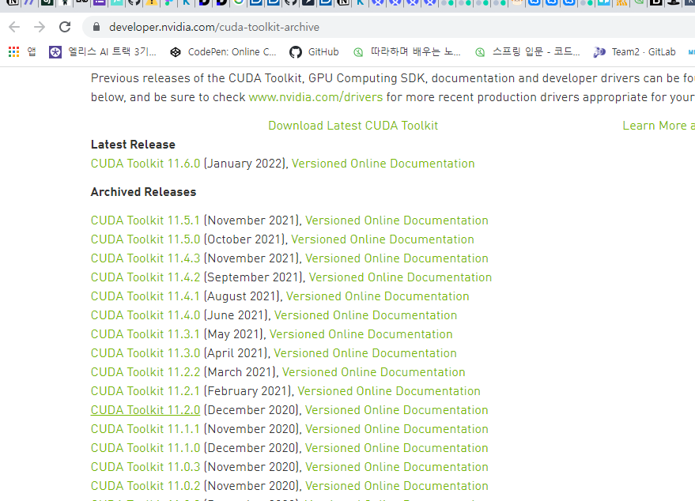695x501 pixels.
Task: Open Versioned Online Documentation for 11.2.2
Action: pyautogui.click(x=374, y=372)
